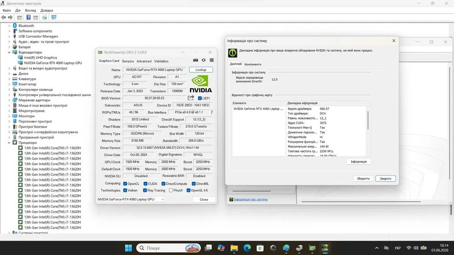Open the Windows Start menu
Viewport: 454px width, 255px height.
click(128, 248)
